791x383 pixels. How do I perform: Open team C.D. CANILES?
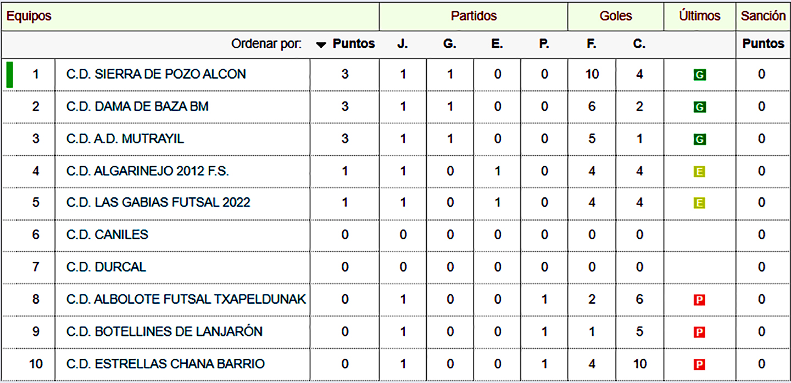(107, 235)
